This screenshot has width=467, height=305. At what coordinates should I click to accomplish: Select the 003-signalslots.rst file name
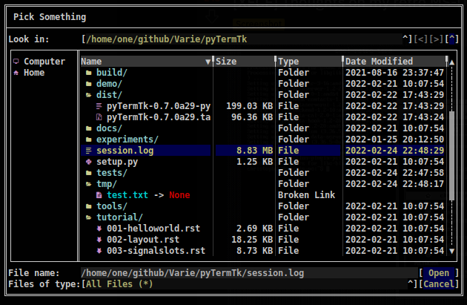(156, 251)
